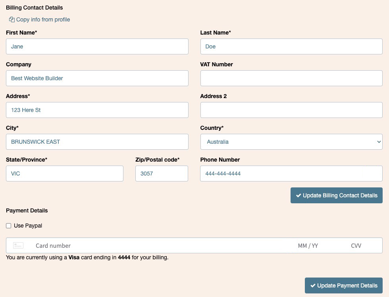389x297 pixels.
Task: Open the Country dropdown showing Australia
Action: coord(291,142)
